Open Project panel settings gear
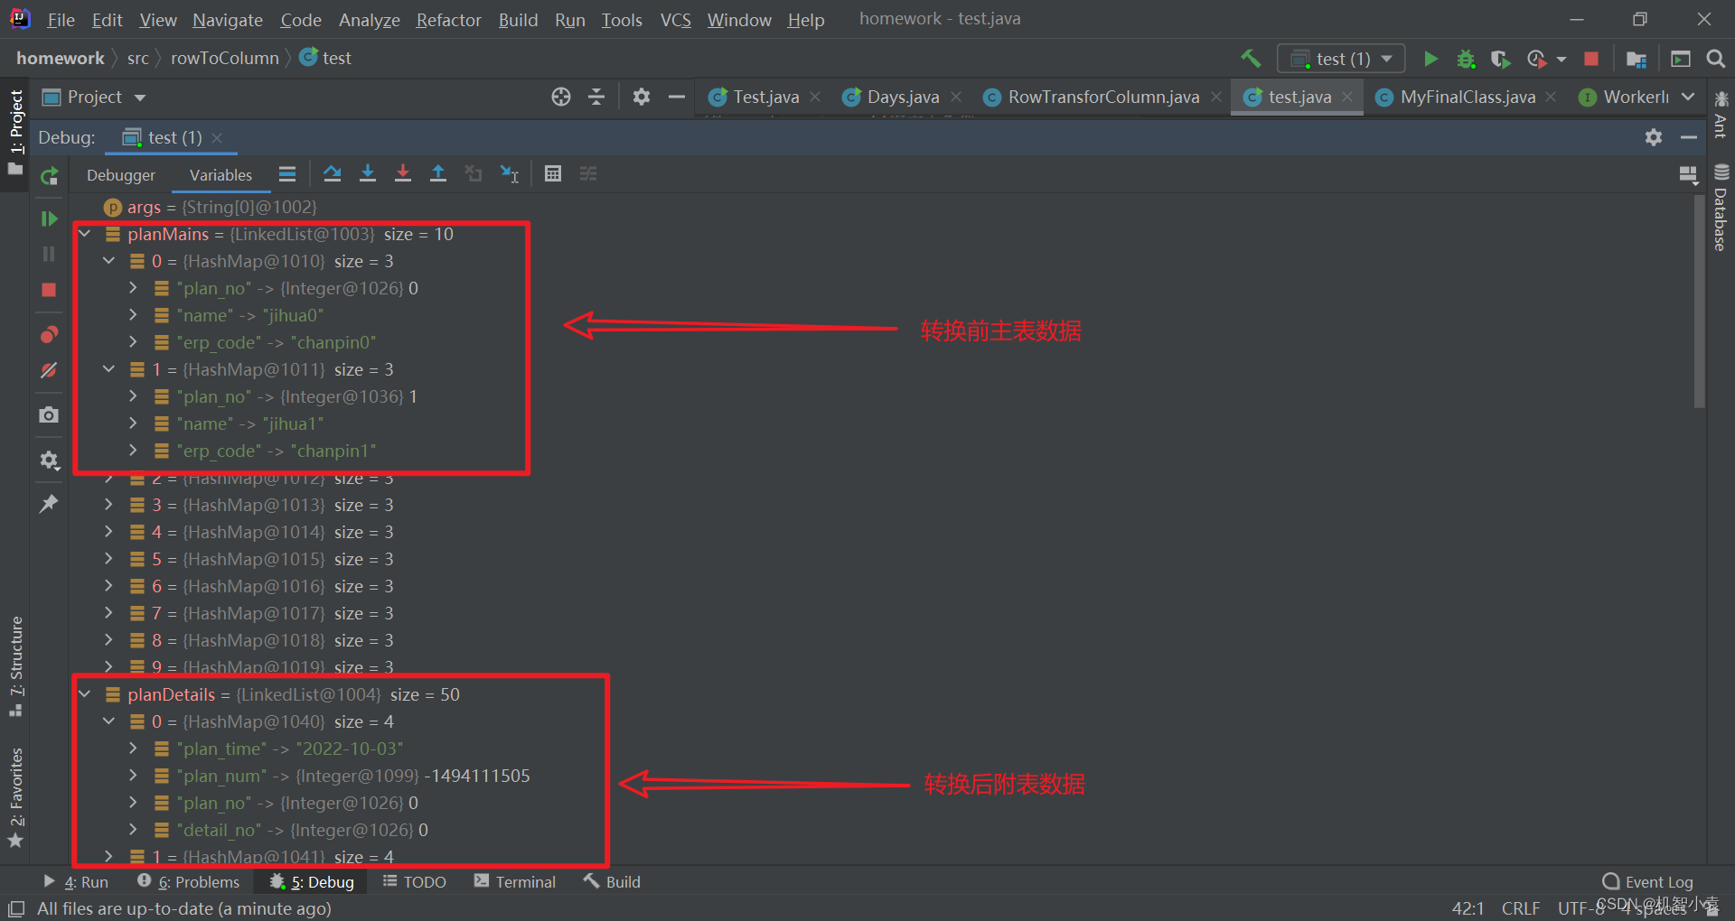1735x921 pixels. [642, 97]
